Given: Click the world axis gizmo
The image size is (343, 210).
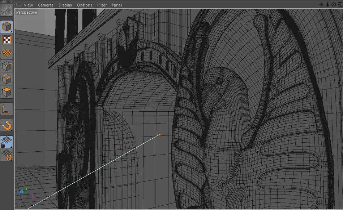Looking at the screenshot, I should click(27, 193).
